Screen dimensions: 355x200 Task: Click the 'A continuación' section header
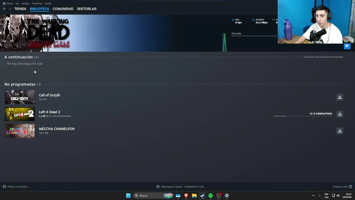19,57
